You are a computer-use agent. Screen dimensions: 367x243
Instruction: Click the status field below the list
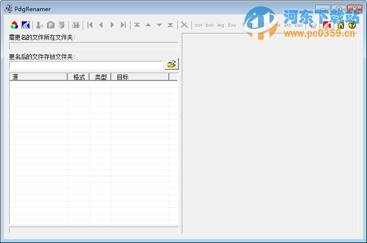(94, 230)
